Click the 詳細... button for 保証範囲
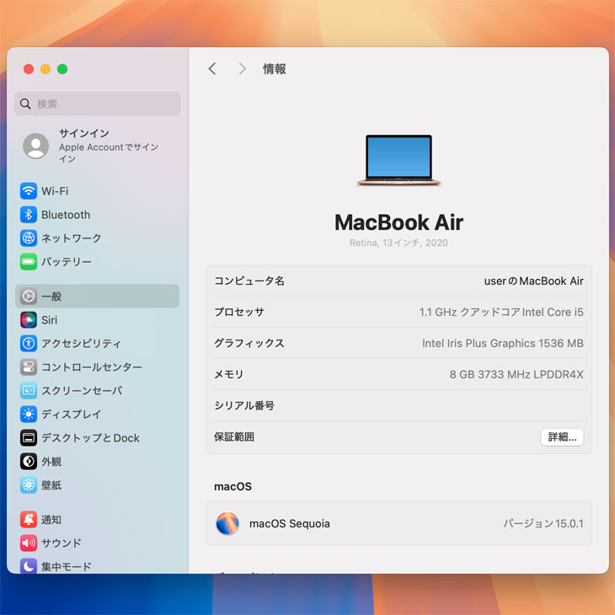 [x=562, y=437]
